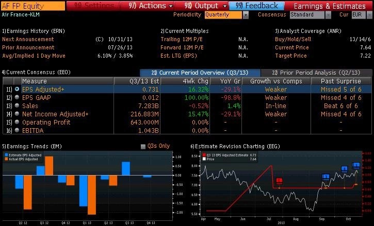Open Analyst Coverage (ANR) section
The image size is (374, 226).
coord(308,31)
